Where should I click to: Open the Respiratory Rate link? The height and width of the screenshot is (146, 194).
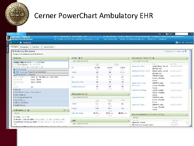[78, 82]
